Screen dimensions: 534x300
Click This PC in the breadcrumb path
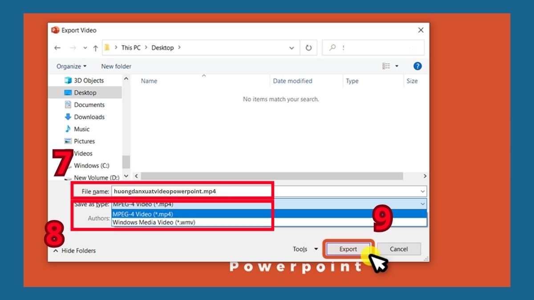click(131, 48)
